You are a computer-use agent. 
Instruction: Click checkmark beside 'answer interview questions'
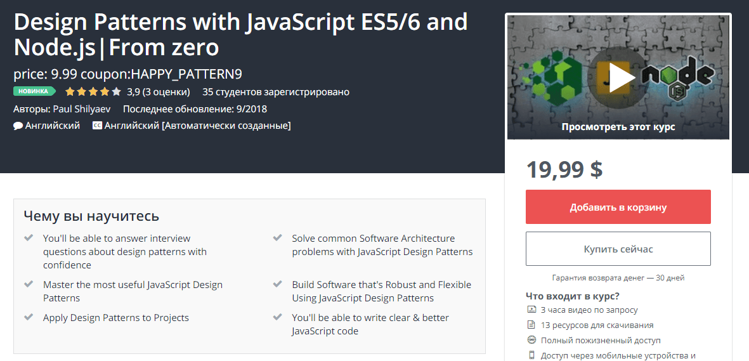click(x=29, y=238)
